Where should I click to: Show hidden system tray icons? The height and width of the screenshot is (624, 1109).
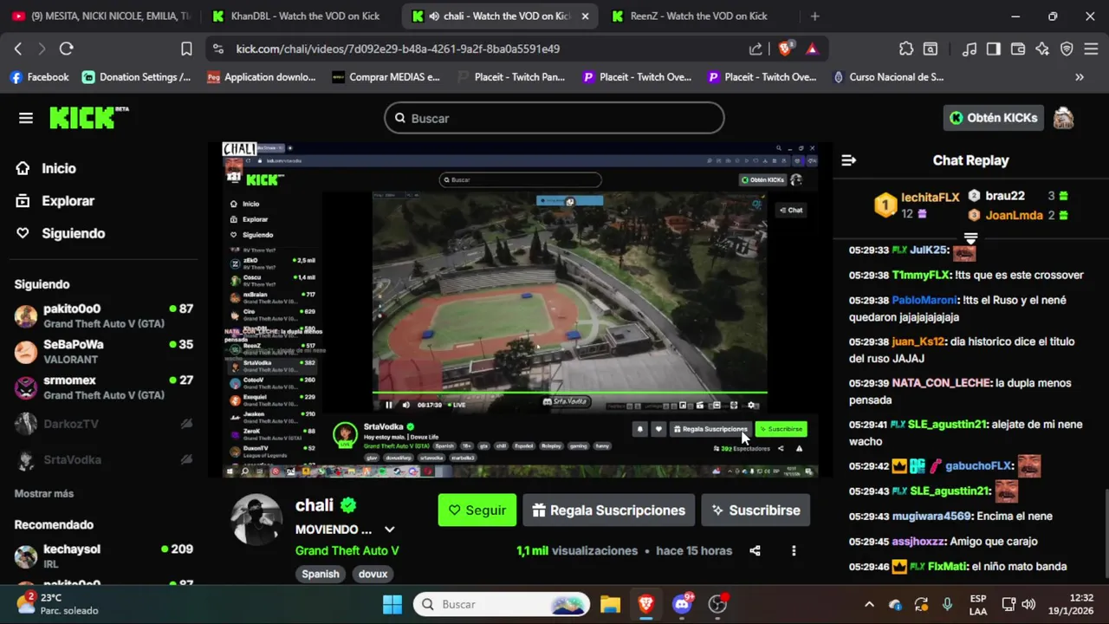click(x=869, y=604)
